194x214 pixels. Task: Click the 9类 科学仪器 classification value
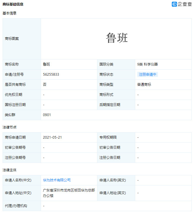[148, 64]
